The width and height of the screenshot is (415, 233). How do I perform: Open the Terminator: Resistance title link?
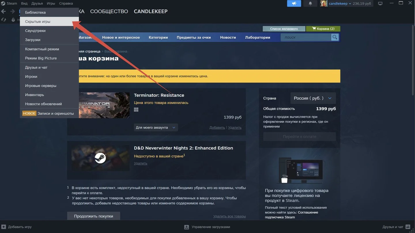click(159, 95)
